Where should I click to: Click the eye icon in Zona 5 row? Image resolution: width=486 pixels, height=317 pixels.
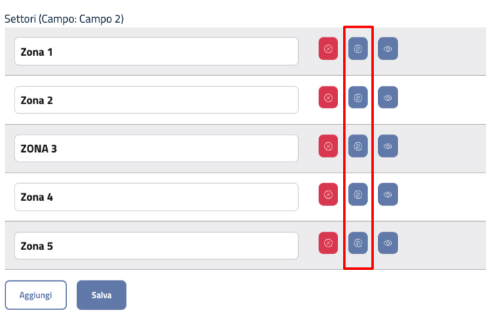(388, 242)
